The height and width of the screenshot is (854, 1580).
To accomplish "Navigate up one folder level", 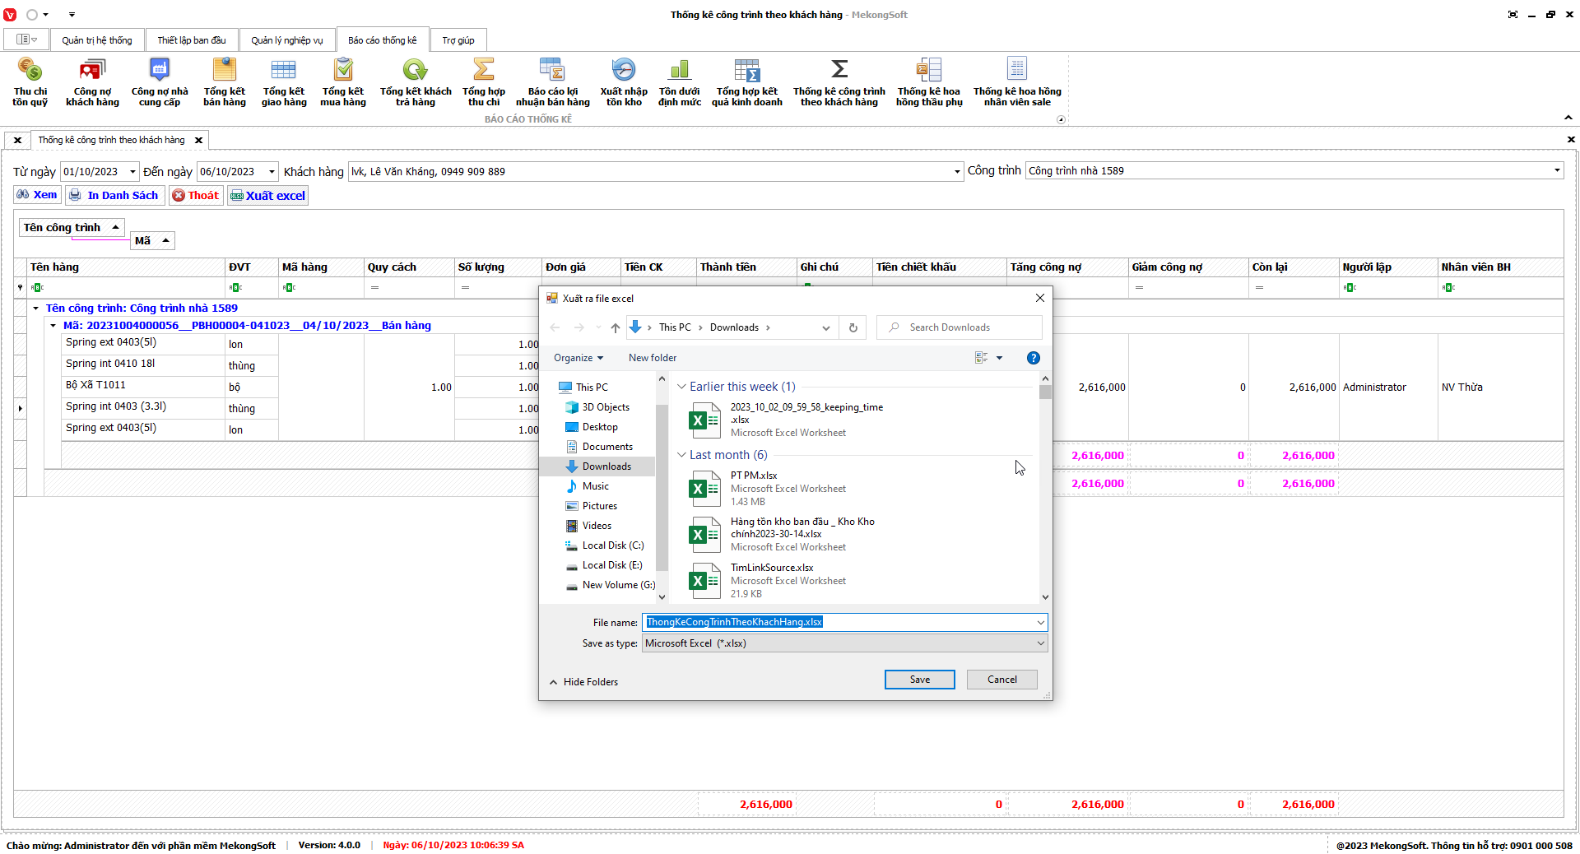I will pos(615,327).
